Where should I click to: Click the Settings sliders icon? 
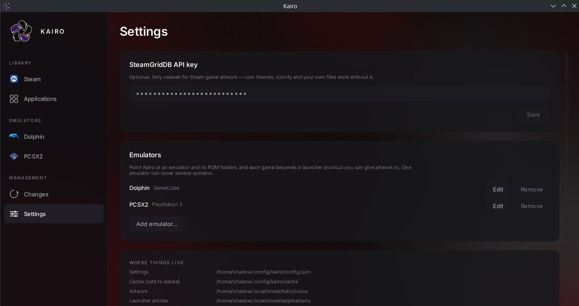point(14,214)
